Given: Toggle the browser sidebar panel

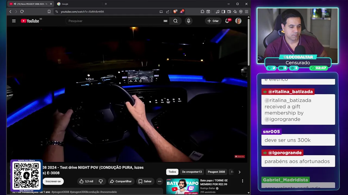Looking at the screenshot, I should [x=223, y=12].
